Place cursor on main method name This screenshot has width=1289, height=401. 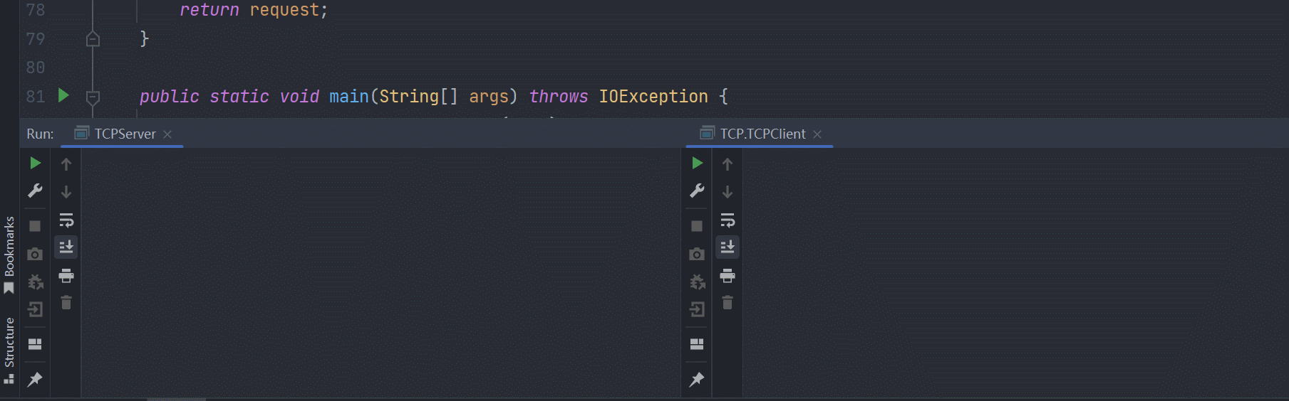[349, 96]
